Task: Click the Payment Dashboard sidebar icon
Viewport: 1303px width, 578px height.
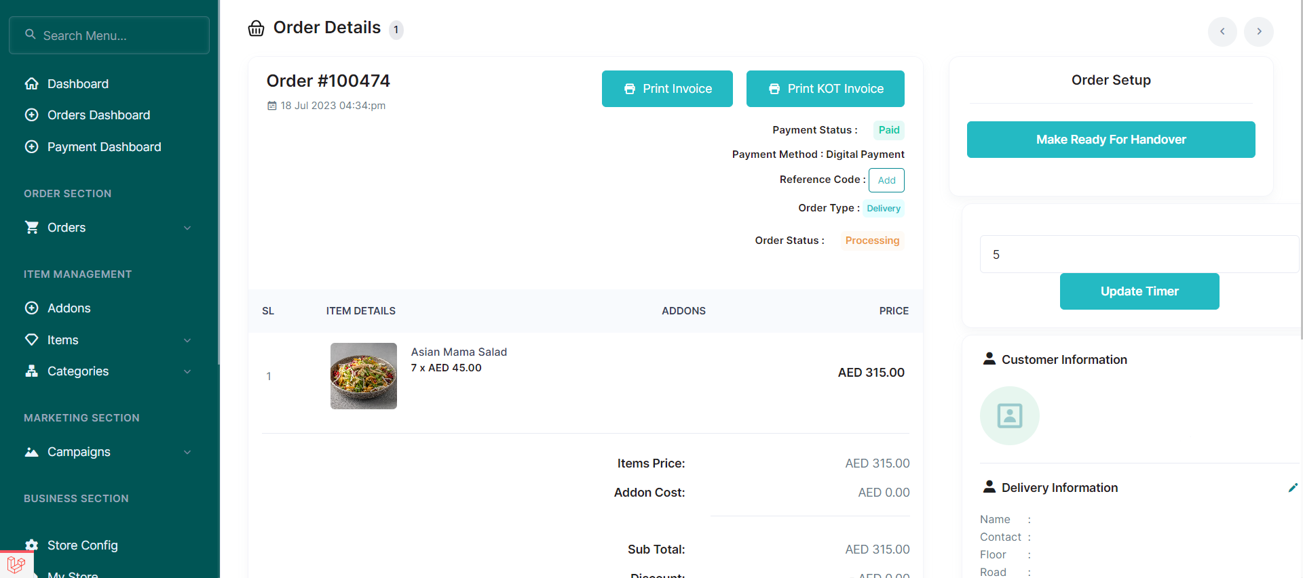Action: point(31,147)
